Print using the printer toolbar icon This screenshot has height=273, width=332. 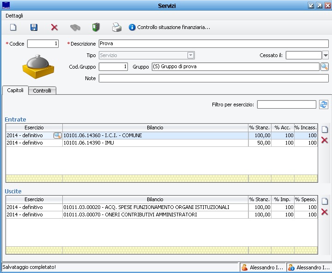tap(117, 27)
